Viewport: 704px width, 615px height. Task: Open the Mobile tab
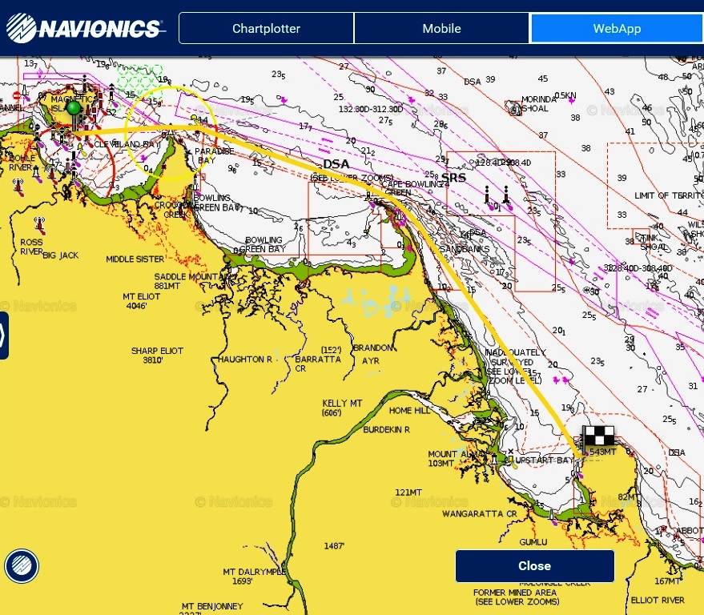(x=441, y=27)
